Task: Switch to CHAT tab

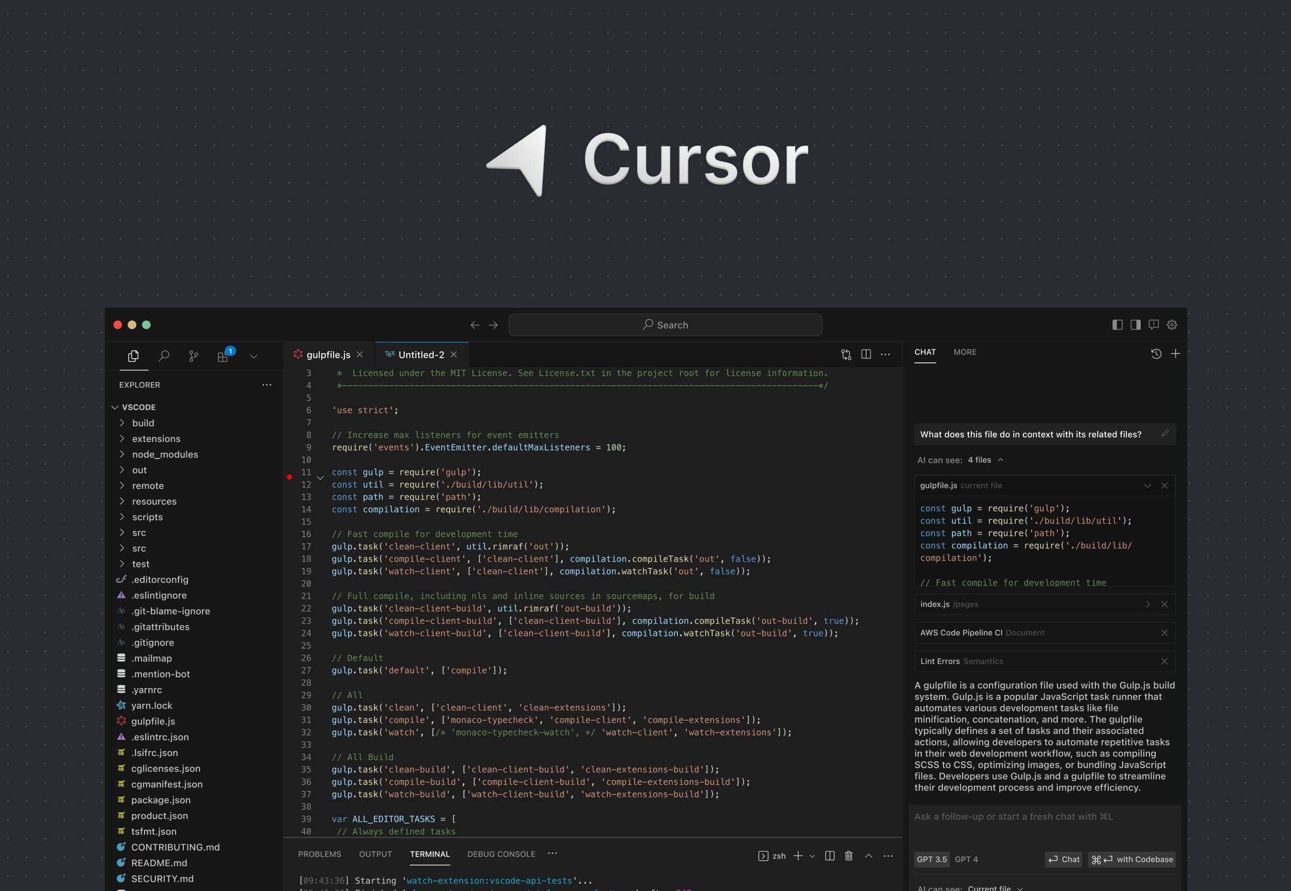Action: (x=925, y=352)
